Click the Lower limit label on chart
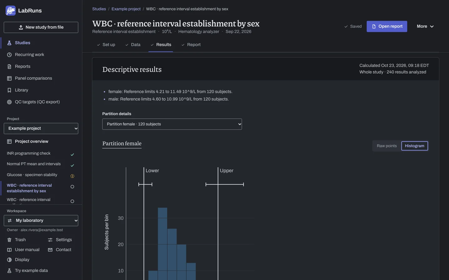This screenshot has width=449, height=280. point(152,171)
